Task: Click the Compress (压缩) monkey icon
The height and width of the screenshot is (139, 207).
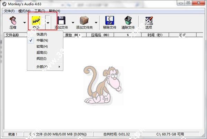Action: click(13, 20)
